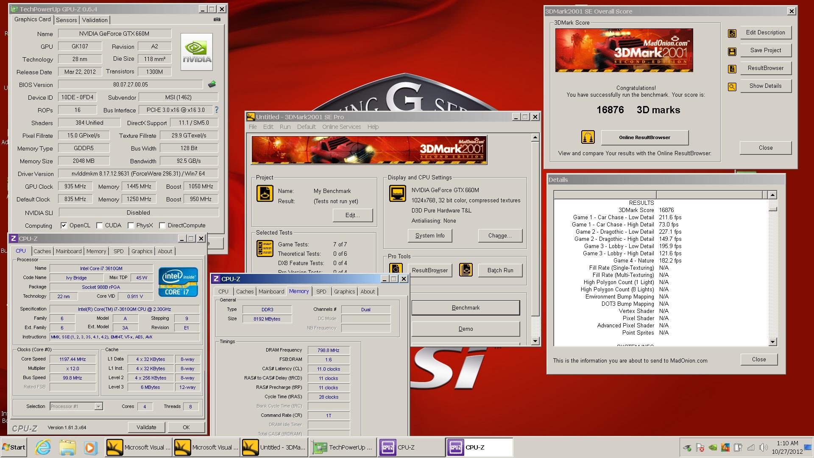Click the Start button
Screen dimensions: 814x458
coord(14,447)
